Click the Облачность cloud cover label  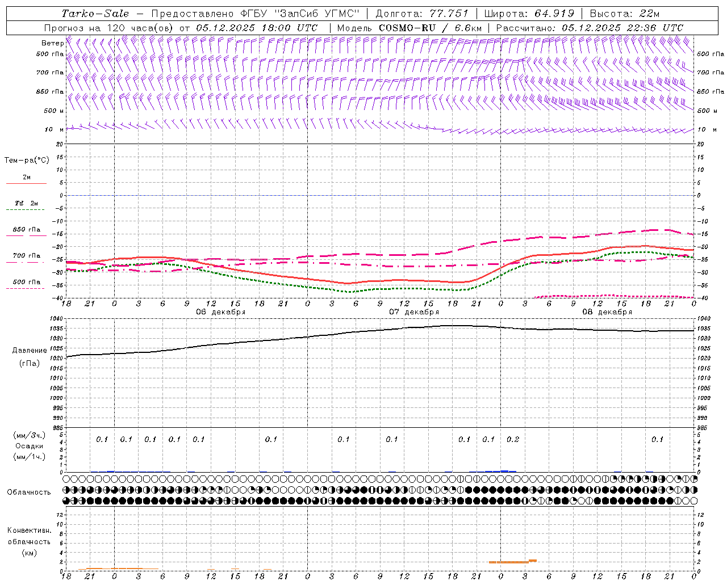[x=29, y=492]
